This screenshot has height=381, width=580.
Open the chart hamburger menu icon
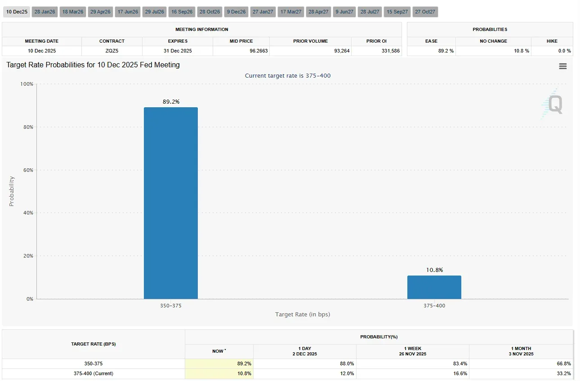click(562, 66)
